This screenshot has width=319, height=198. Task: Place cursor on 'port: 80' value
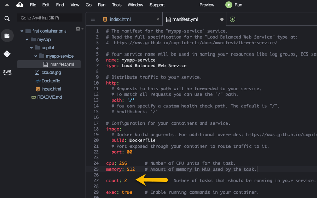pos(129,152)
